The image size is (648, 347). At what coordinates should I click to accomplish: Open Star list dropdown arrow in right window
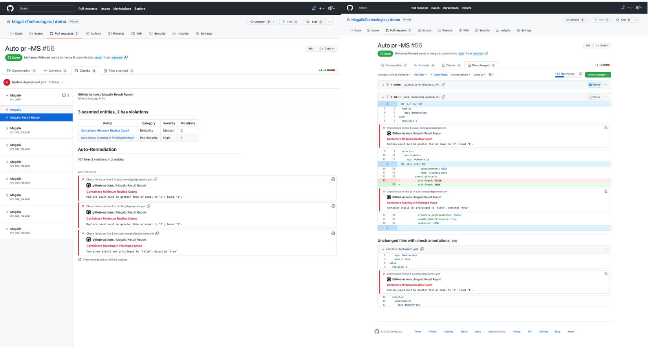[636, 20]
